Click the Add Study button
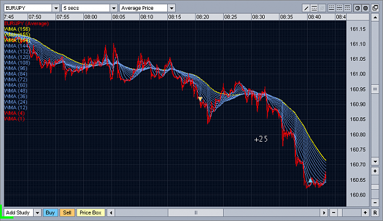Image resolution: width=383 pixels, height=221 pixels. point(18,212)
